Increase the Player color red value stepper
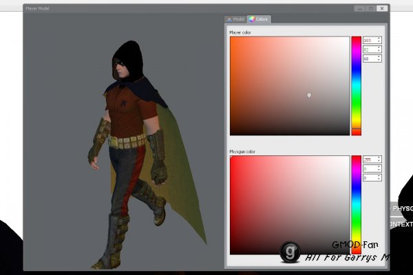Viewport: 413px width, 275px height. coord(379,39)
